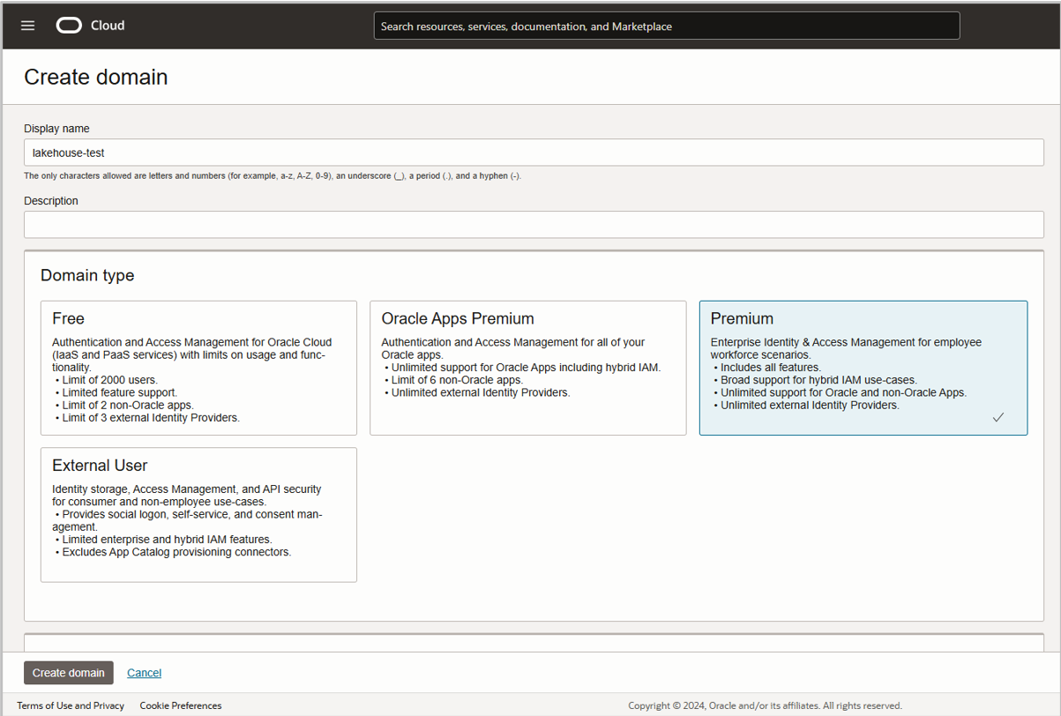This screenshot has width=1061, height=716.
Task: Cancel domain creation
Action: [x=144, y=673]
